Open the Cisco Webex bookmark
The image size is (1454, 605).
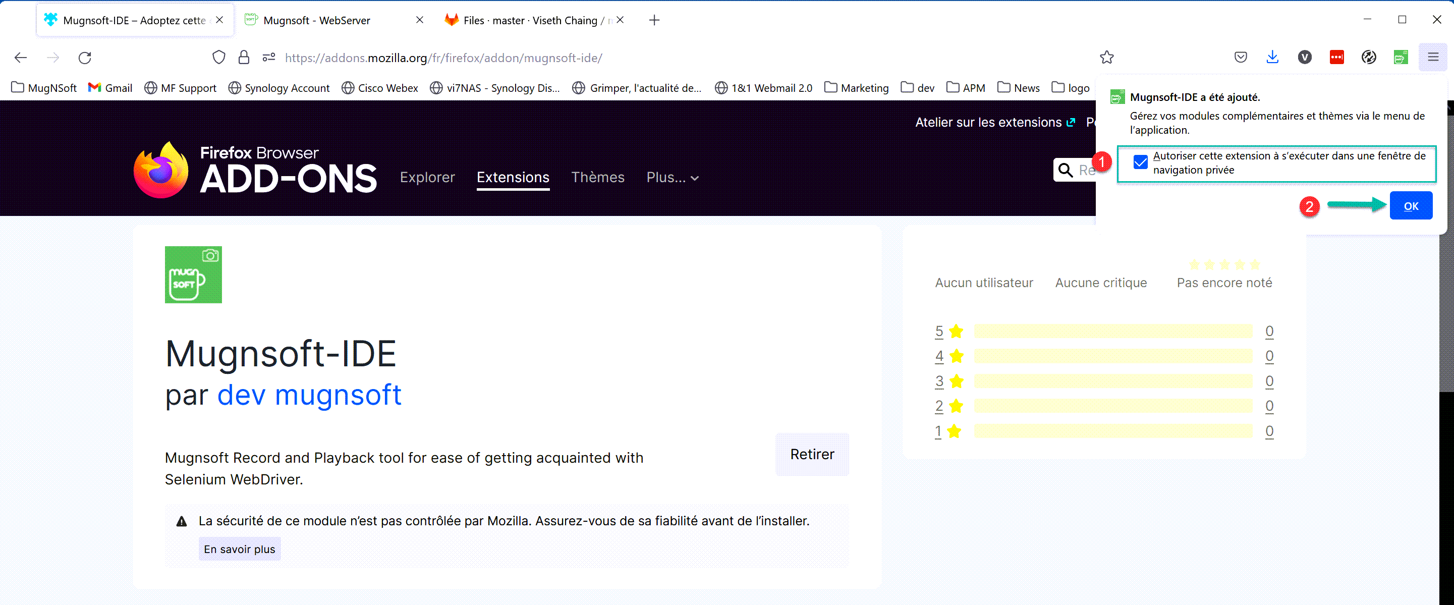click(380, 88)
